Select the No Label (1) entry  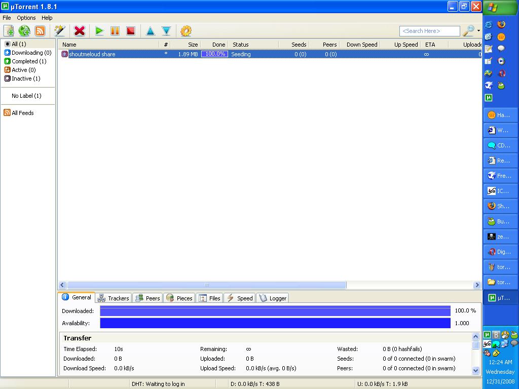[26, 96]
